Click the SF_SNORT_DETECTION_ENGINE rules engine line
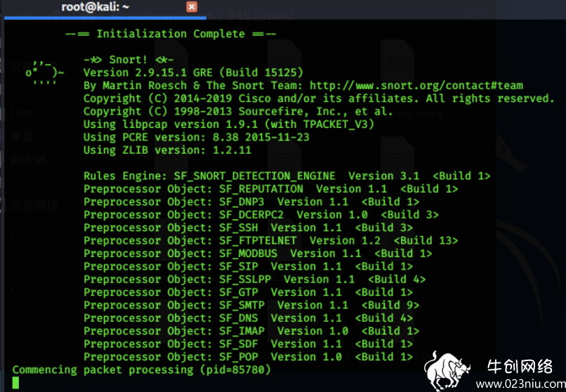The image size is (566, 392). (x=287, y=176)
